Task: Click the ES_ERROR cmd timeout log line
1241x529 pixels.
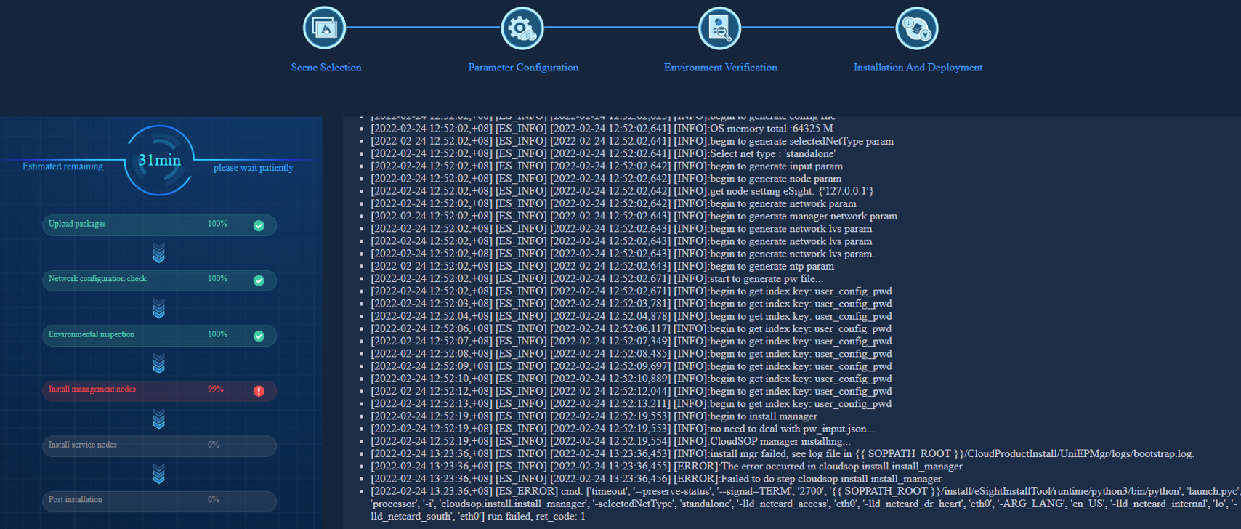Action: click(x=805, y=504)
